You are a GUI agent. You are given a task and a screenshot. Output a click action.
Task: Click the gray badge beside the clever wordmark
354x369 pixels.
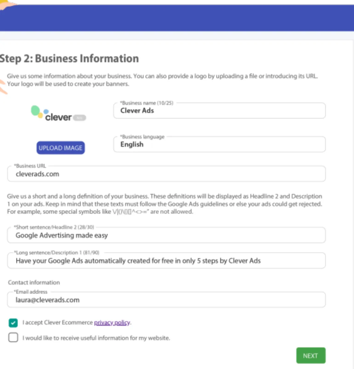[80, 117]
